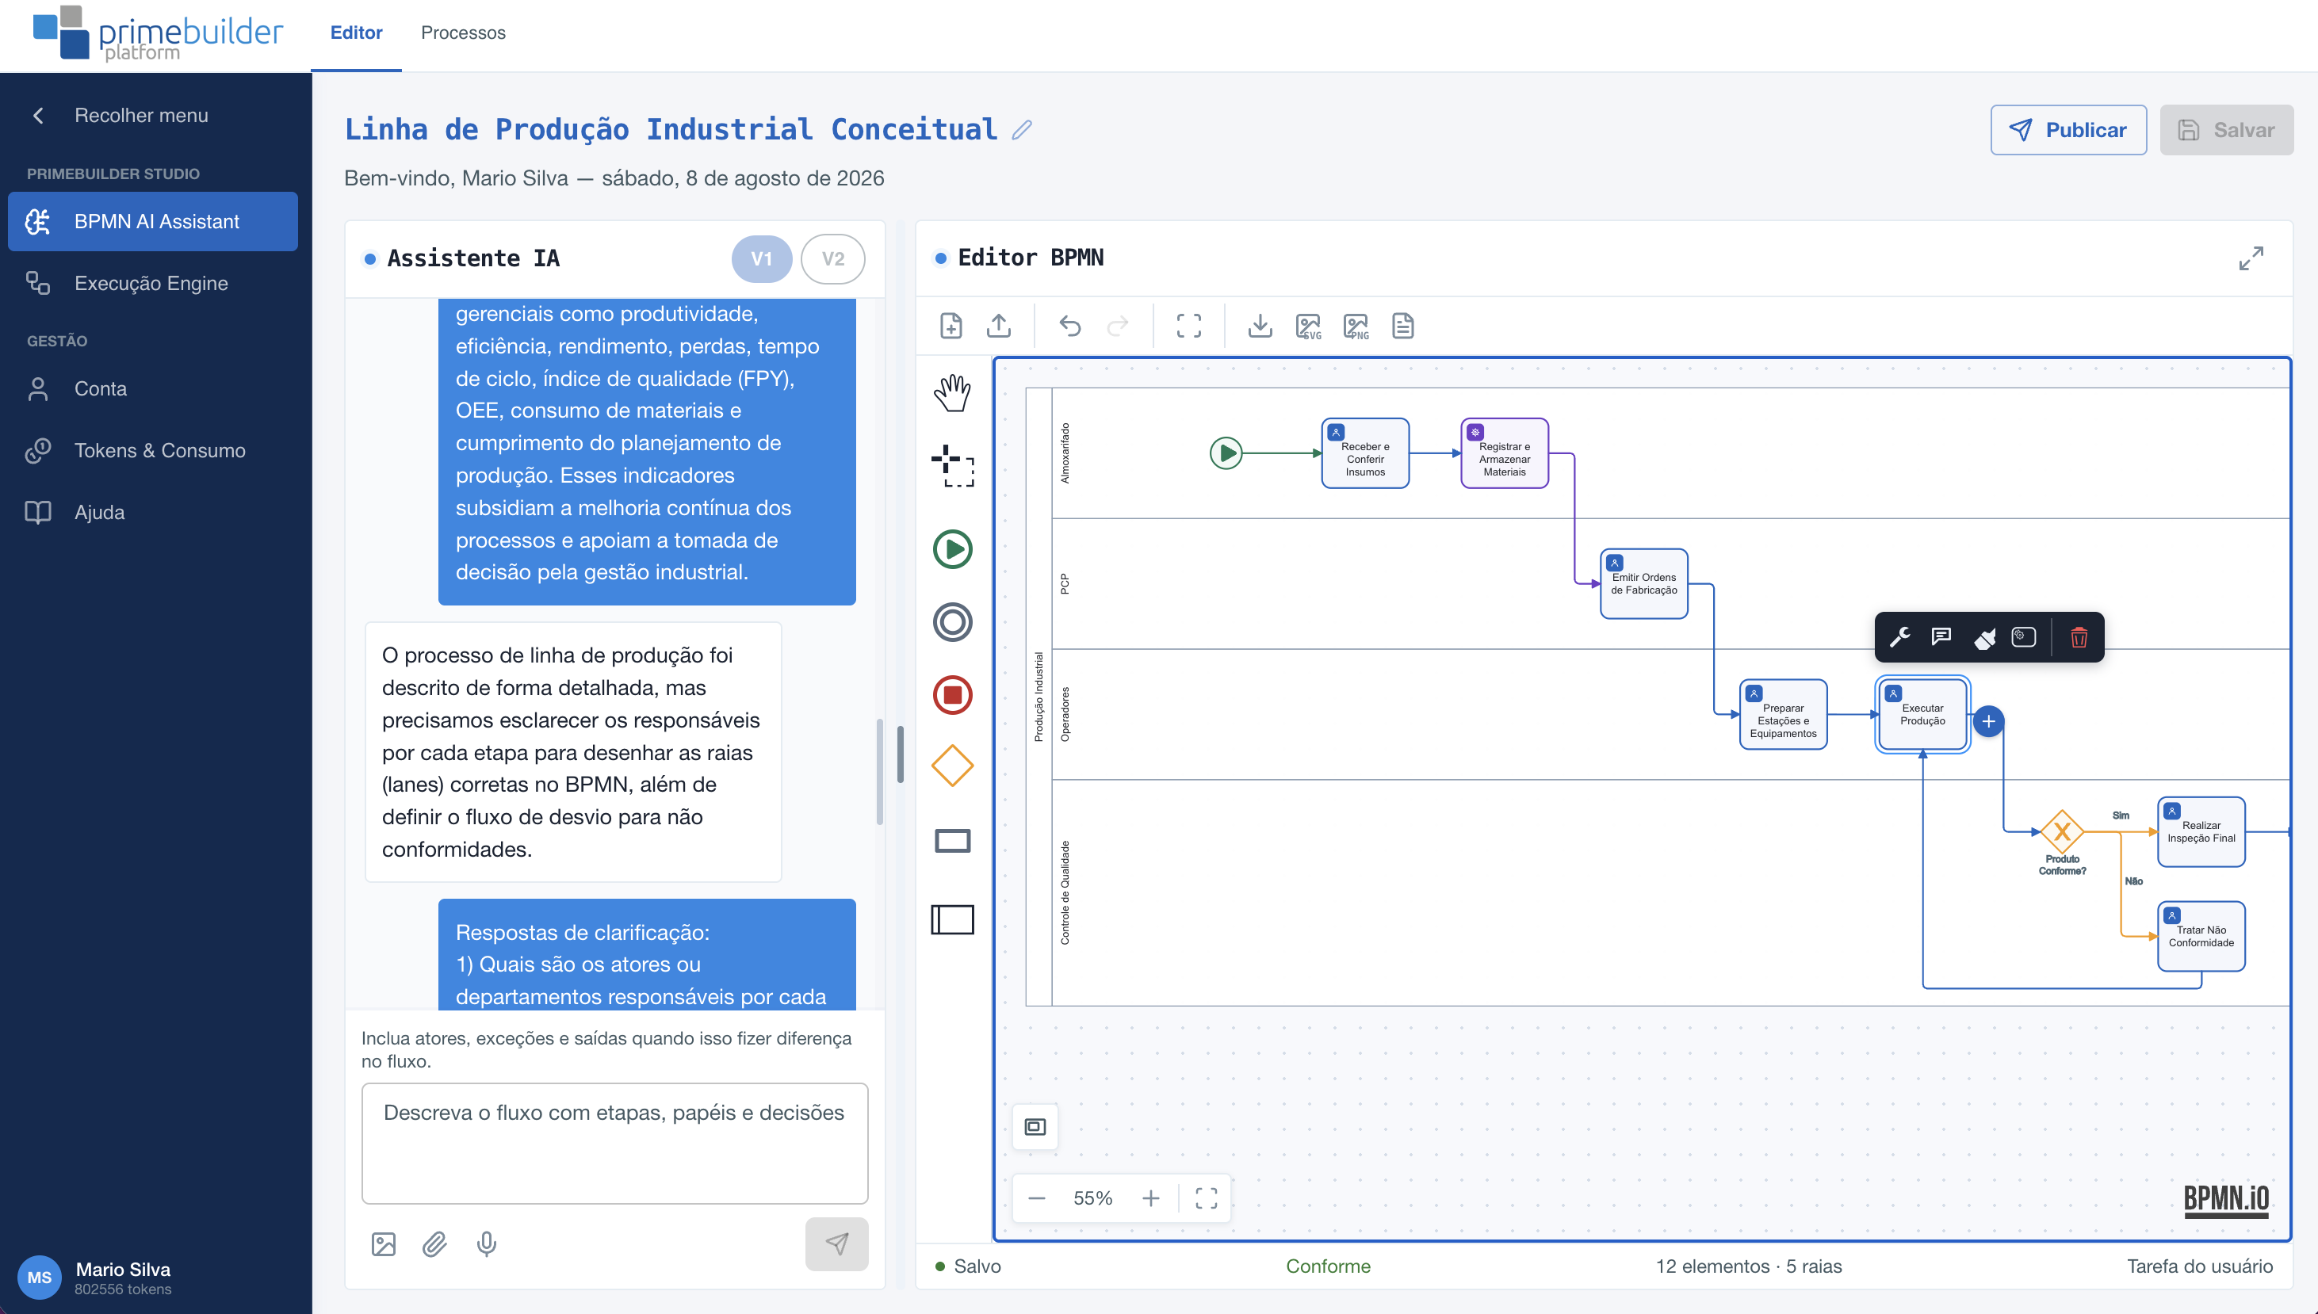2318x1314 pixels.
Task: Delete the selected task via trash icon
Action: pos(2078,637)
